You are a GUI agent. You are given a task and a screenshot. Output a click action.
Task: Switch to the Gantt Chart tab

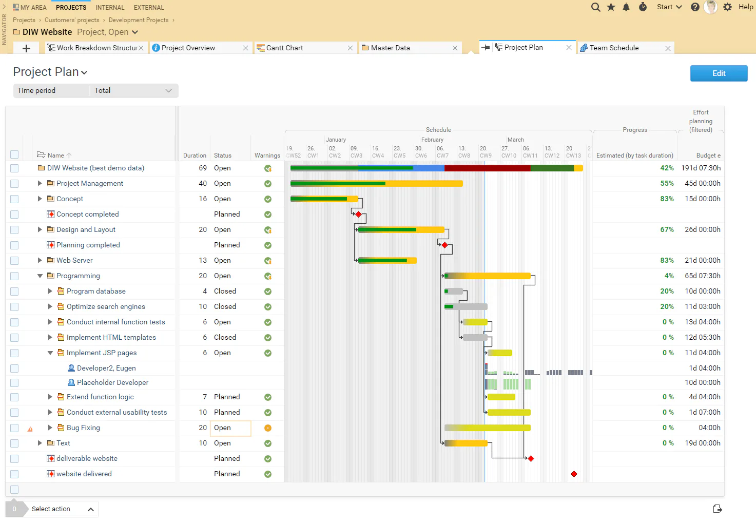pos(305,48)
